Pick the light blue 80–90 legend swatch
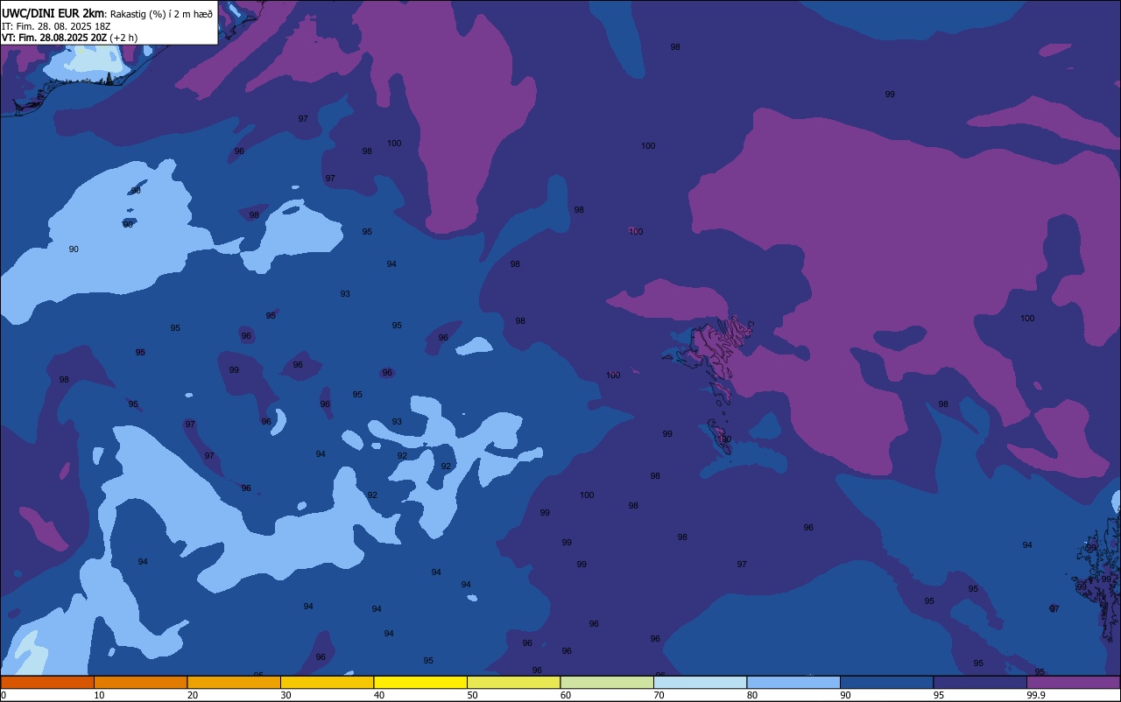Screen dimensions: 1121x702 [x=793, y=682]
